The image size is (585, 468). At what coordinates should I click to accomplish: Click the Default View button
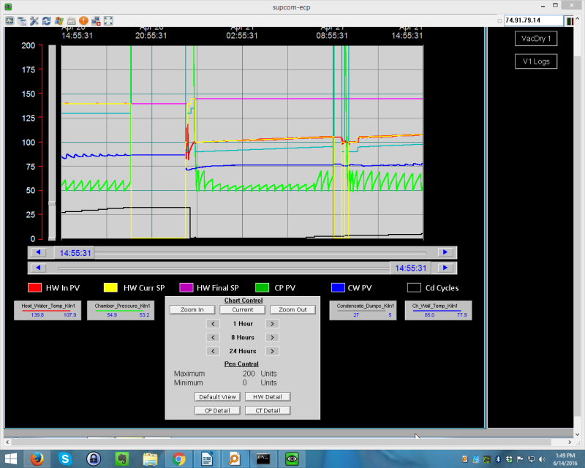(217, 397)
